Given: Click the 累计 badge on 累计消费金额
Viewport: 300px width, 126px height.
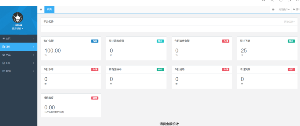Looking at the screenshot, I should click(160, 41).
